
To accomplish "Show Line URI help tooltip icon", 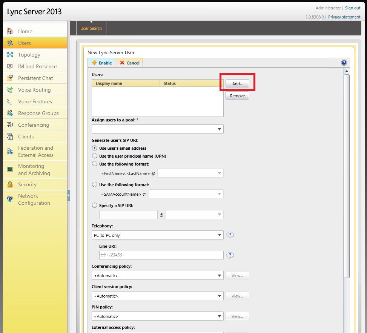I will [x=230, y=255].
